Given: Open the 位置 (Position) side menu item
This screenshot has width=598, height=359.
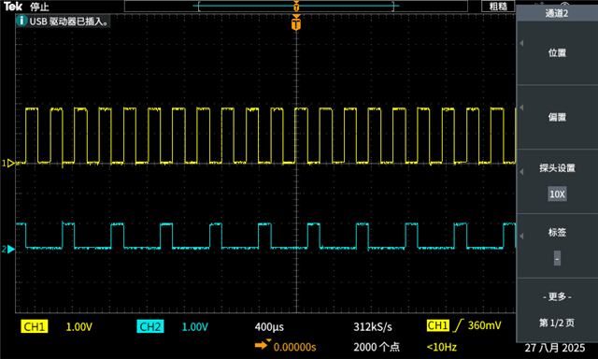Looking at the screenshot, I should click(x=557, y=53).
